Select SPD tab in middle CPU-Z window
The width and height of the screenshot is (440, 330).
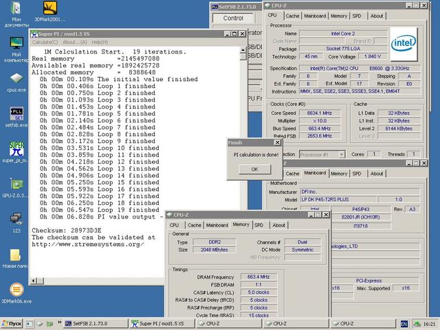click(x=357, y=174)
